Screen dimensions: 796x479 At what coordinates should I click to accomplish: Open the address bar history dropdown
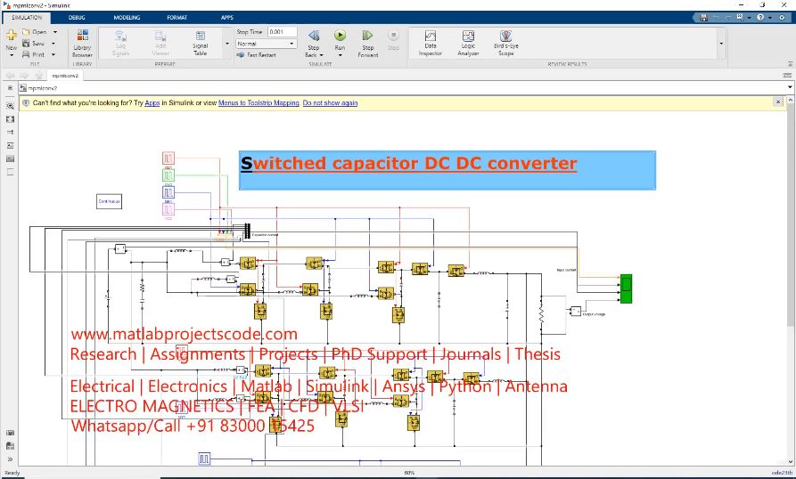790,87
